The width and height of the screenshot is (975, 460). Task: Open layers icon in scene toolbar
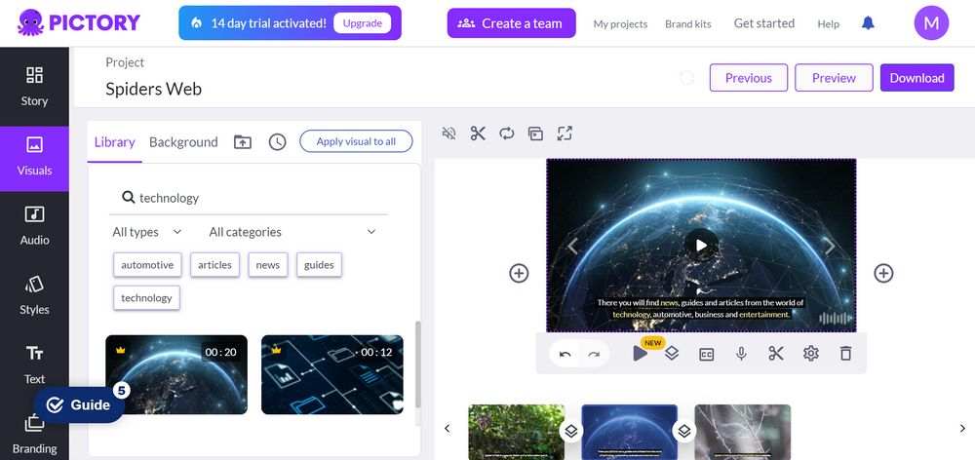pyautogui.click(x=672, y=354)
